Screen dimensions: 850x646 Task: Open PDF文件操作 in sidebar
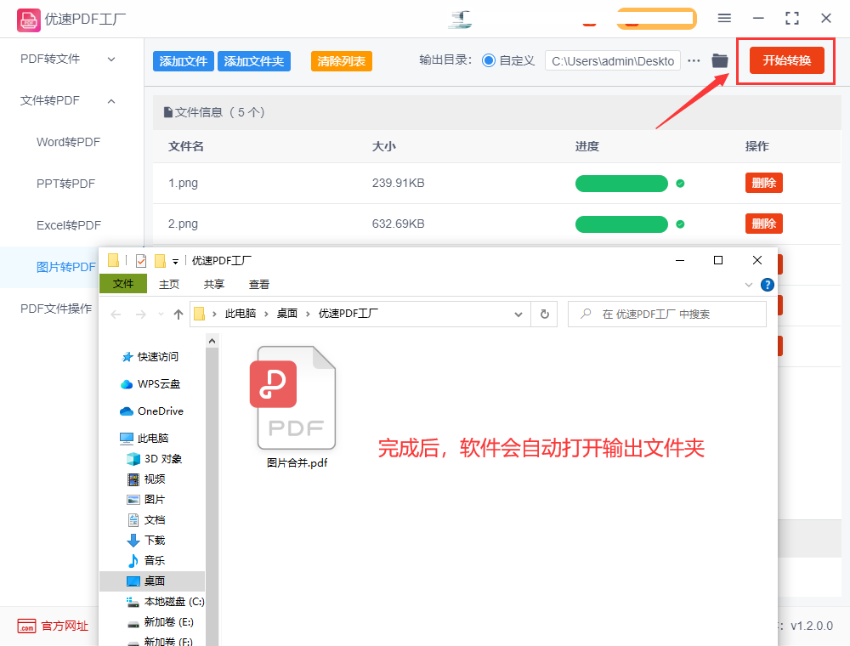(x=56, y=309)
